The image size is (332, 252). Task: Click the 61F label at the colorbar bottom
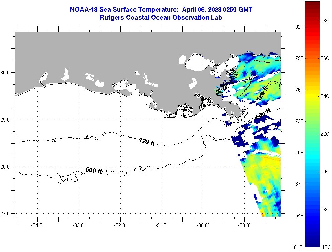298,247
